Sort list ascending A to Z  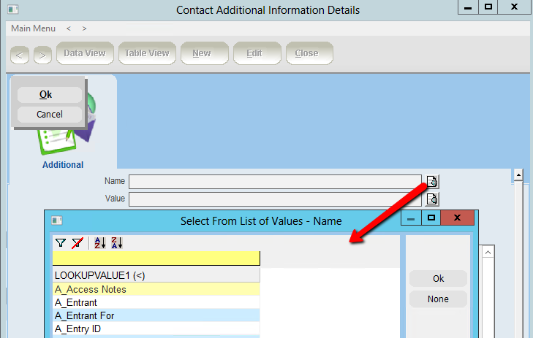(x=101, y=243)
